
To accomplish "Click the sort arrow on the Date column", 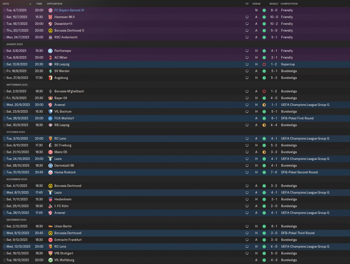I will coord(30,4).
